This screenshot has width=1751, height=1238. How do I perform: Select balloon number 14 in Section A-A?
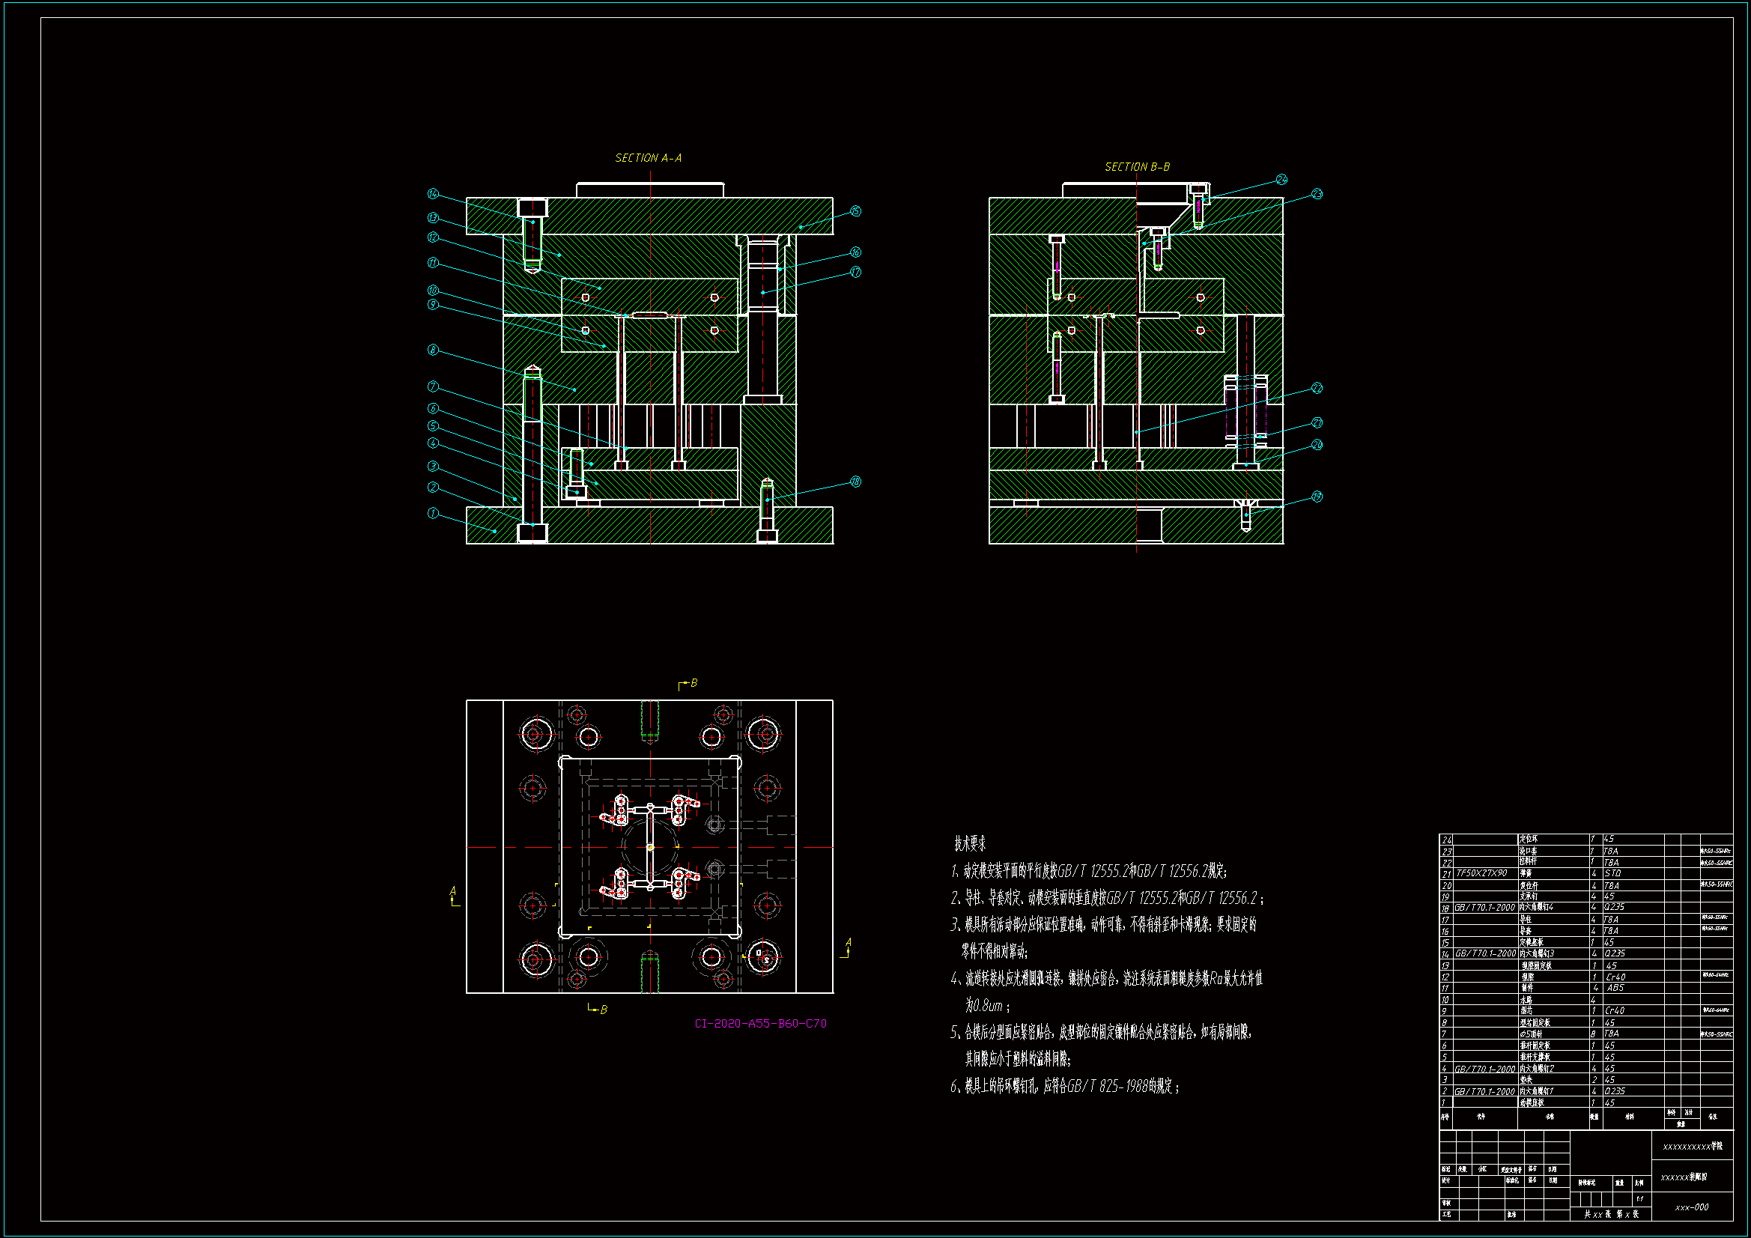point(433,194)
